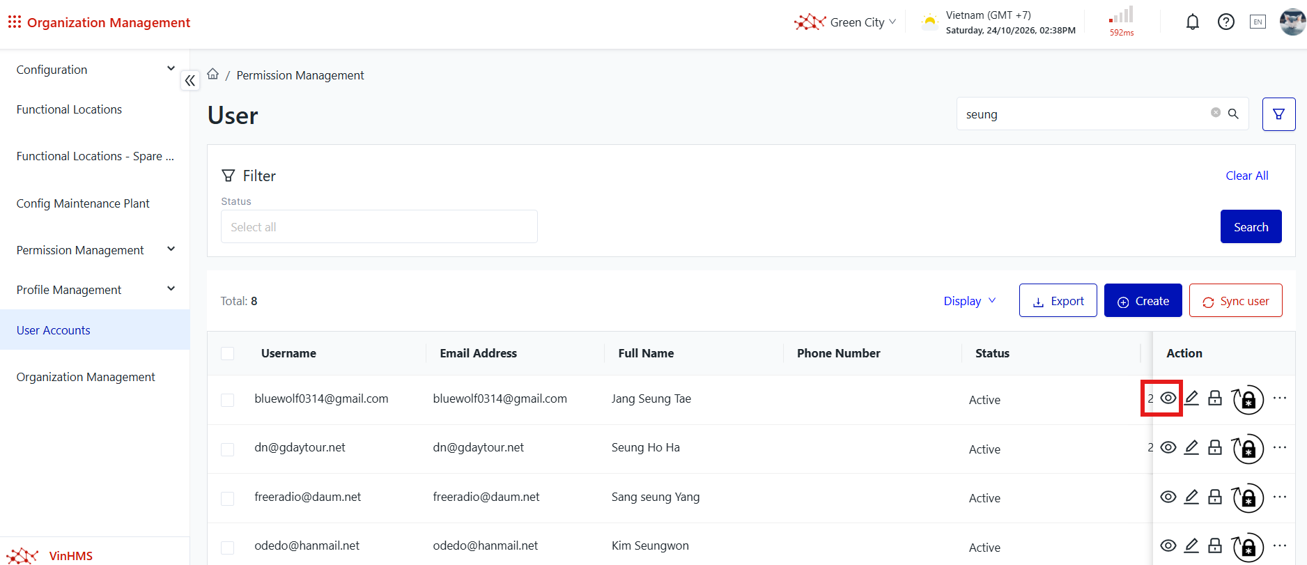Viewport: 1307px width, 565px height.
Task: Lock the freeradio@daum.net account
Action: click(x=1215, y=497)
